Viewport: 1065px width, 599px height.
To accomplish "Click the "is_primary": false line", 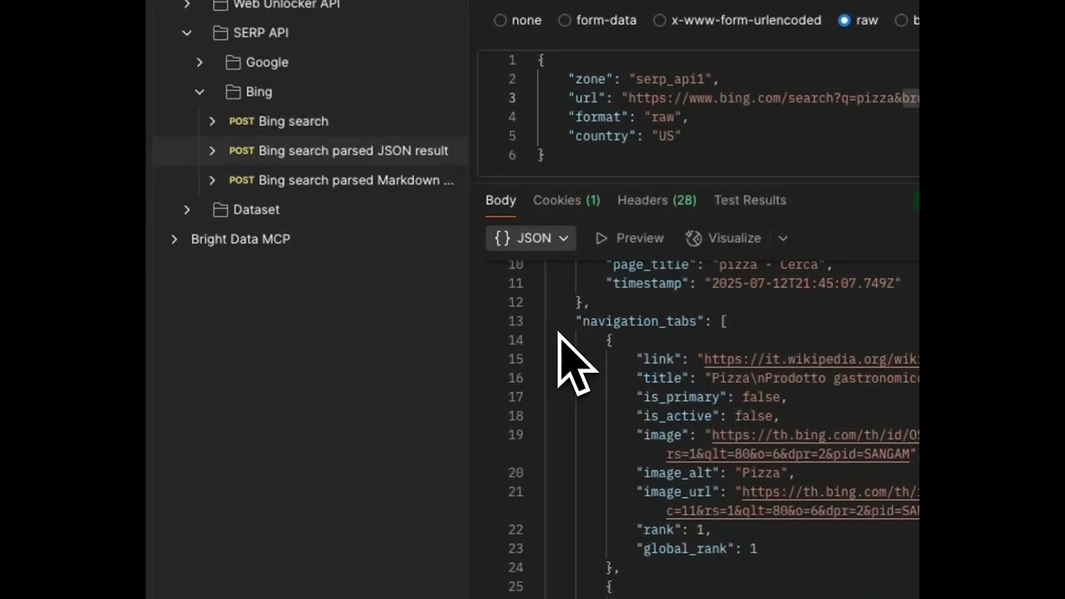I will [x=711, y=398].
